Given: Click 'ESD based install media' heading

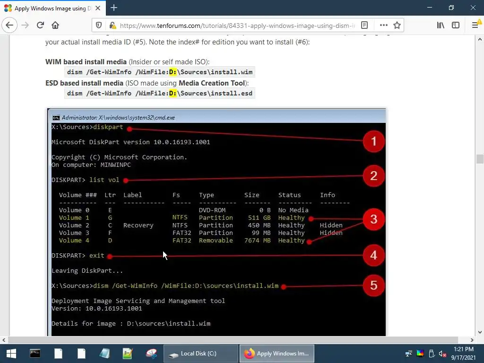Looking at the screenshot, I should click(x=84, y=83).
